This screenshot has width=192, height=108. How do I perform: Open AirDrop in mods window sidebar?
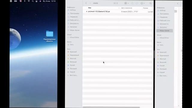pos(73,10)
